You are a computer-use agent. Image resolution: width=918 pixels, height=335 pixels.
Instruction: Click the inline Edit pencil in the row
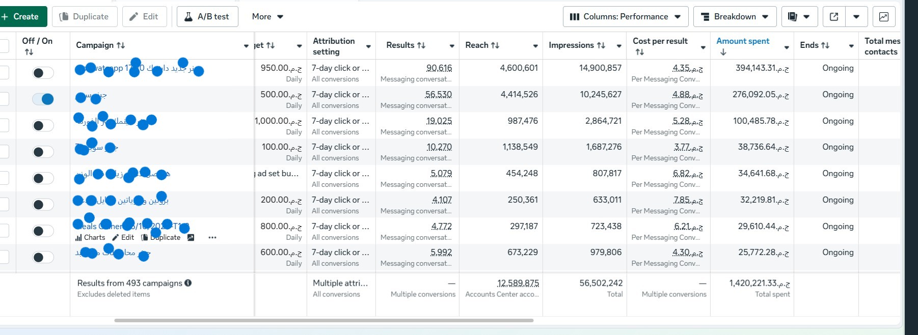click(x=116, y=238)
